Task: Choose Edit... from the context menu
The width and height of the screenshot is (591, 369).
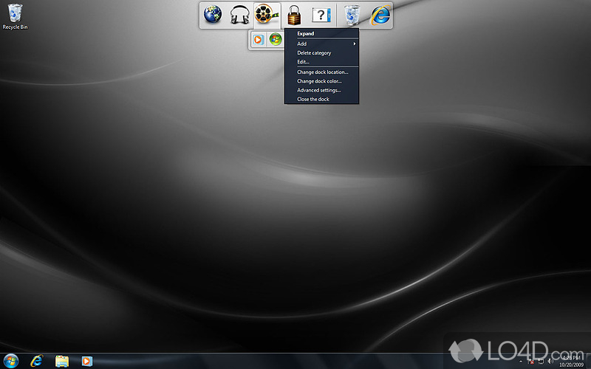Action: coord(304,62)
